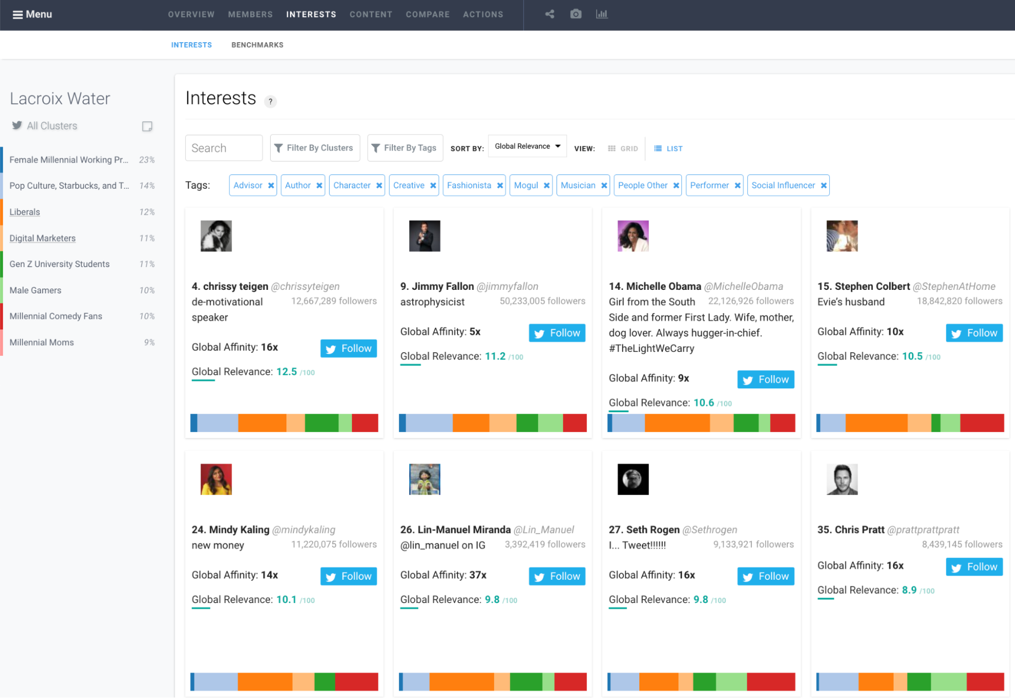This screenshot has width=1015, height=698.
Task: Go to the Compare tab
Action: tap(428, 15)
